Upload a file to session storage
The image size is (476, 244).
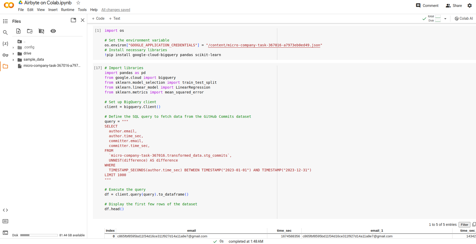(18, 31)
